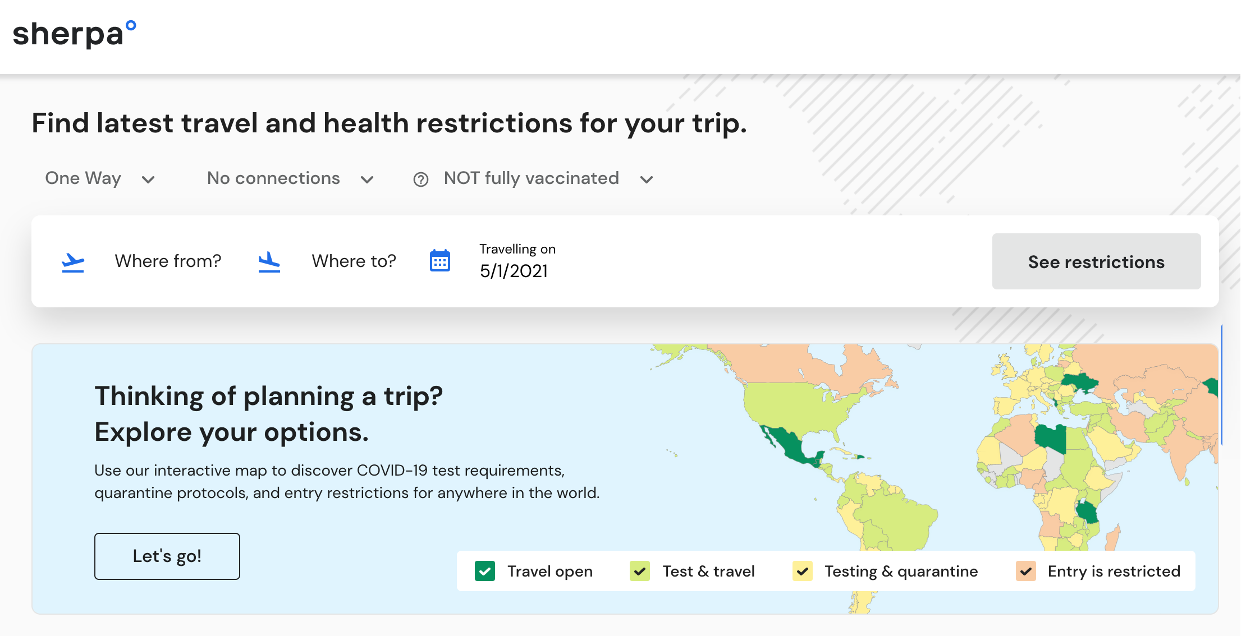Viewport: 1246px width, 636px height.
Task: Click the Where to? field
Action: click(x=354, y=261)
